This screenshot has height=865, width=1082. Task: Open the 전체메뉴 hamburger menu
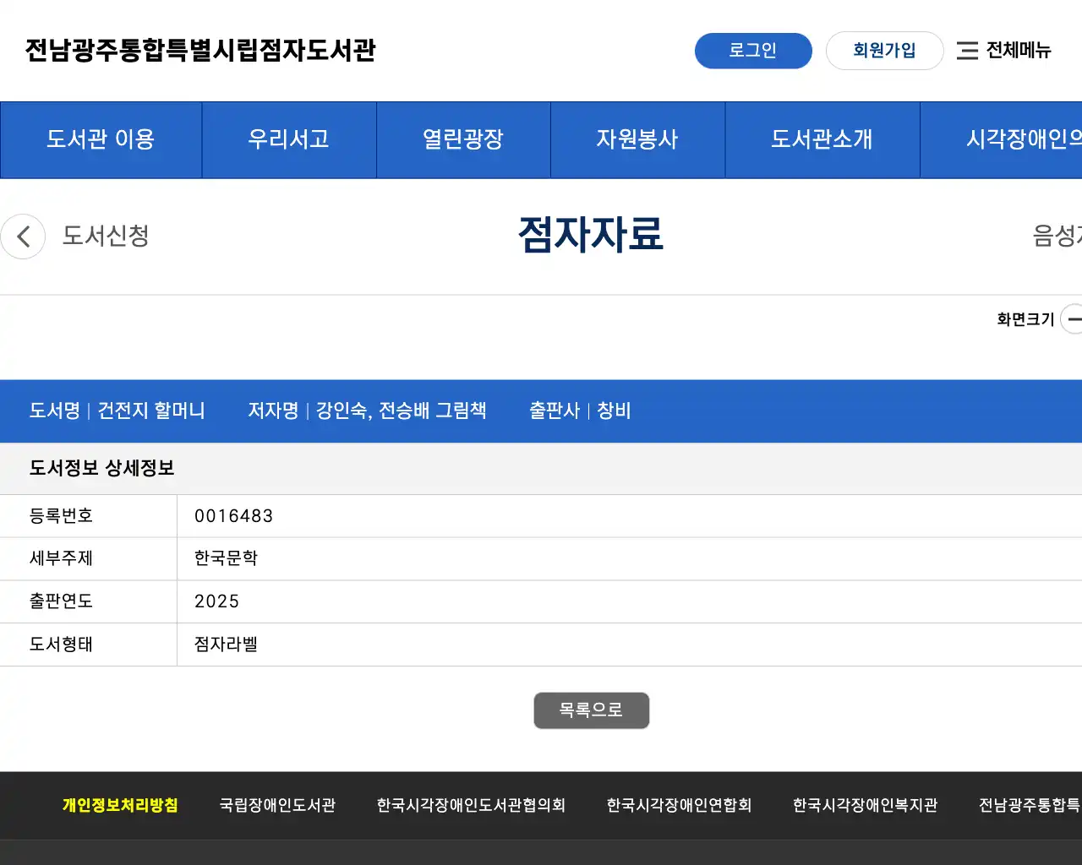click(1003, 51)
